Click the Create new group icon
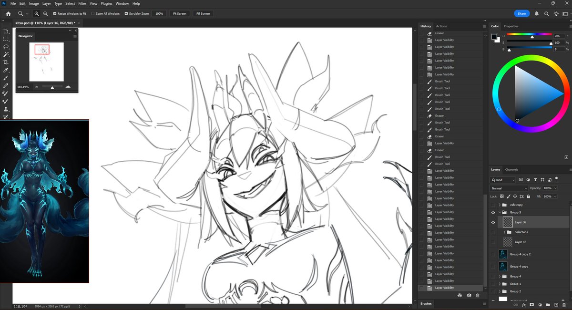 click(548, 305)
